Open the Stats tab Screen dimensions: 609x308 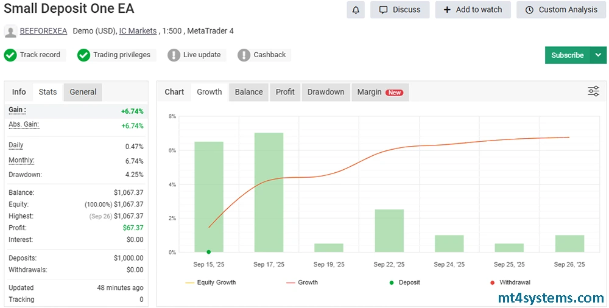click(48, 92)
